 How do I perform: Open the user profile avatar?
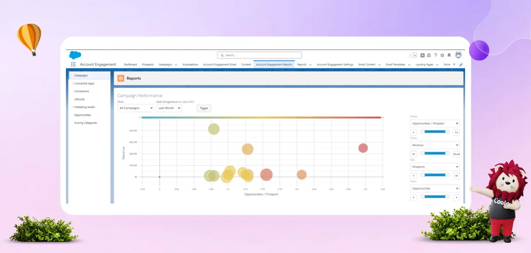458,55
